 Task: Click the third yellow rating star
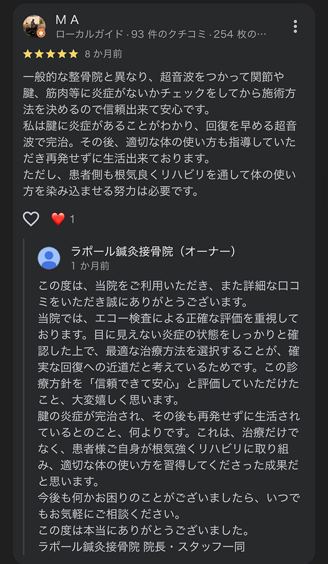(x=51, y=54)
